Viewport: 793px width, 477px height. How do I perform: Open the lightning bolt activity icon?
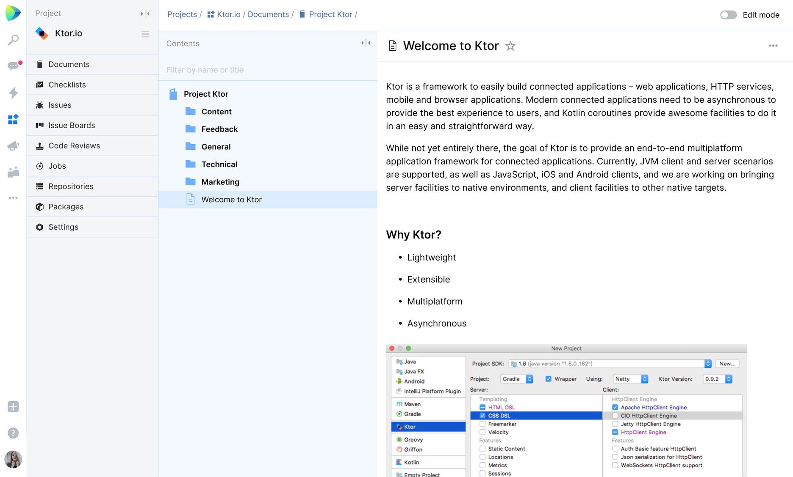point(14,93)
